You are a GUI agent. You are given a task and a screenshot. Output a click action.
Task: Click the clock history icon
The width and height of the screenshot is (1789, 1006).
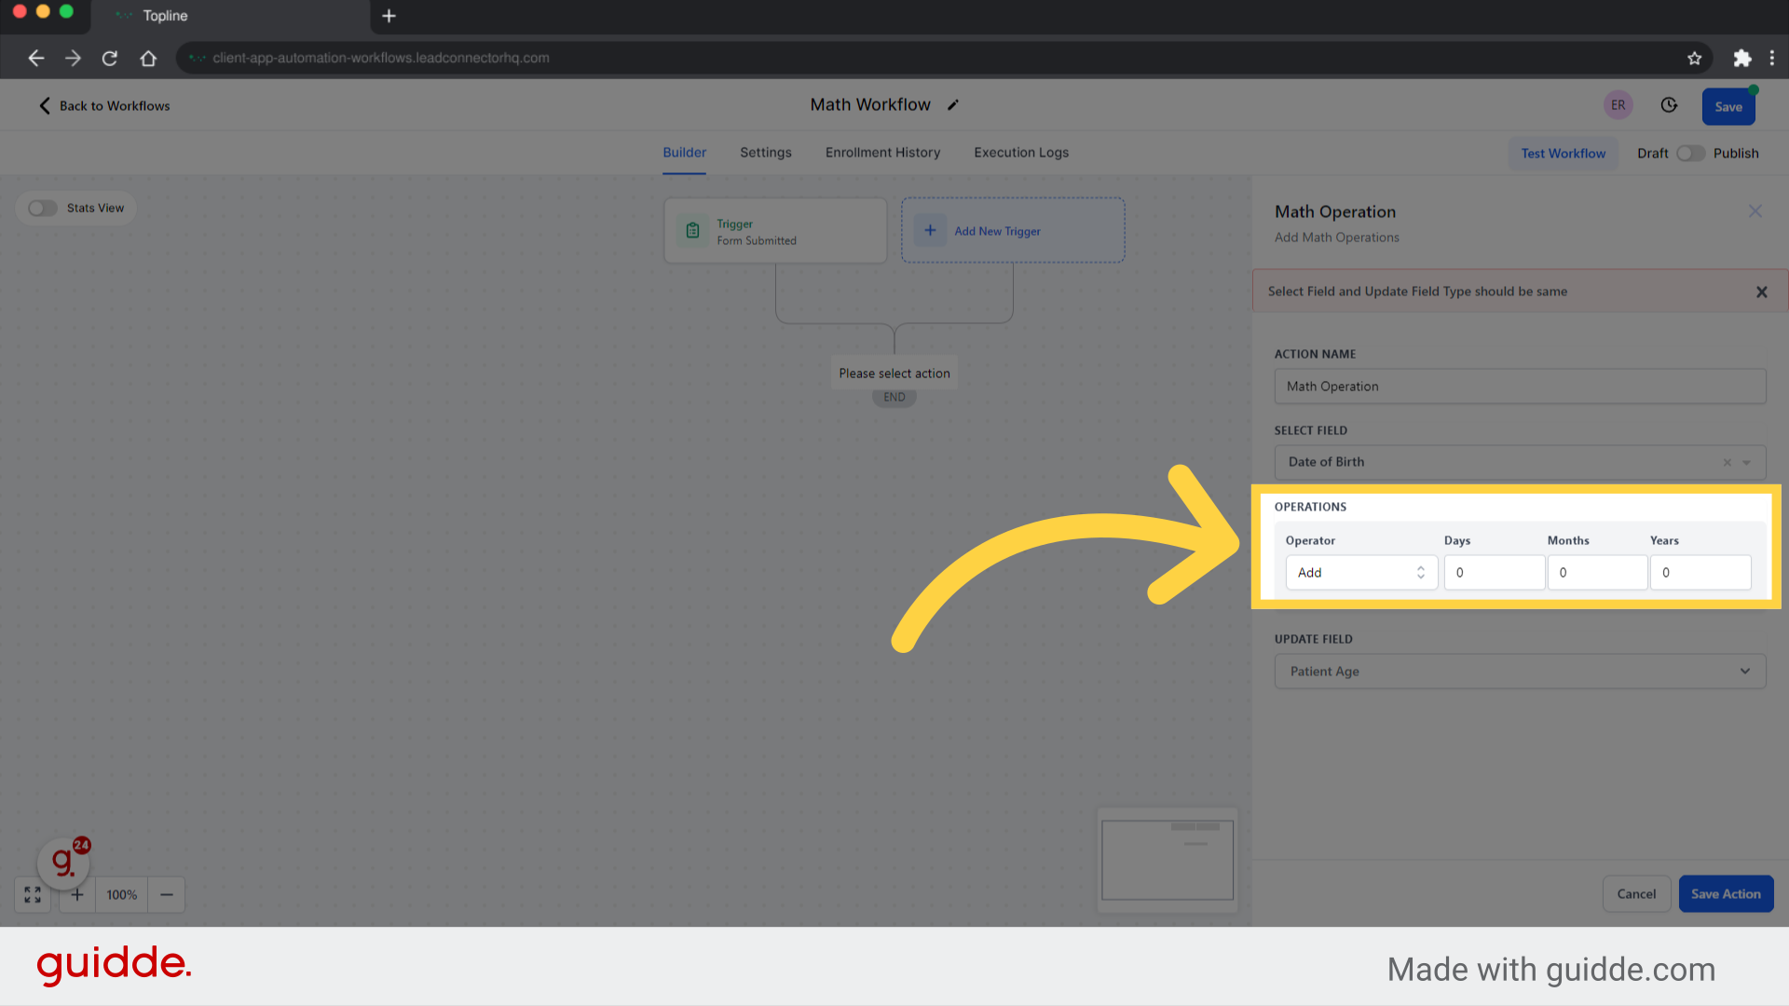[x=1669, y=104]
